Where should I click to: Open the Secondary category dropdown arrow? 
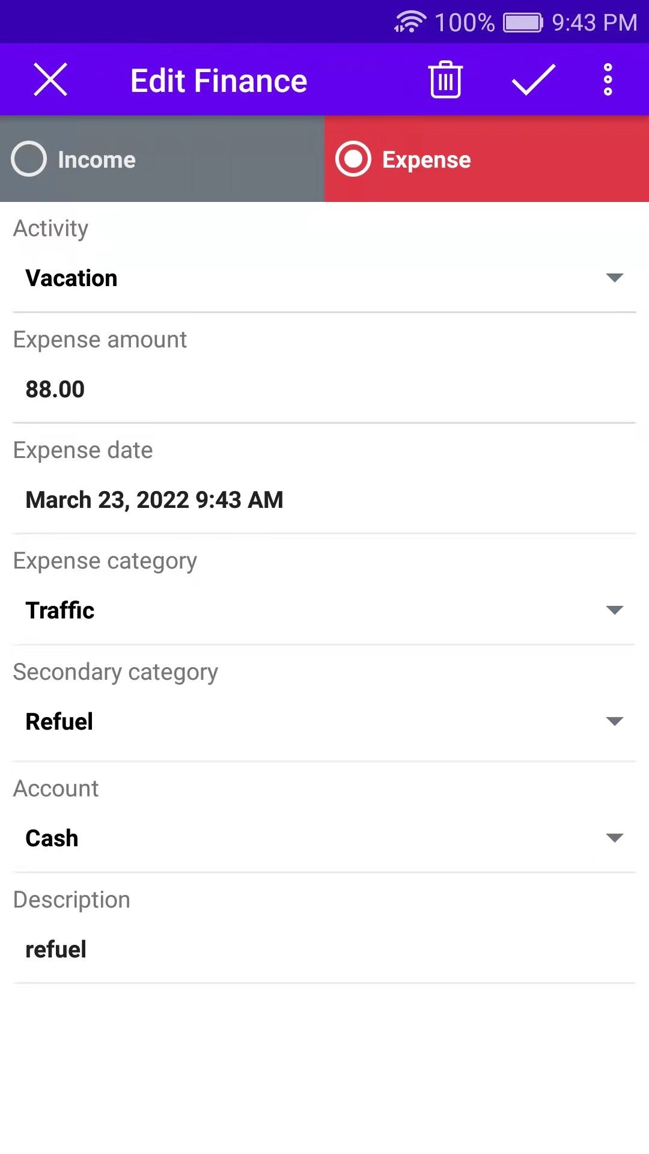614,721
